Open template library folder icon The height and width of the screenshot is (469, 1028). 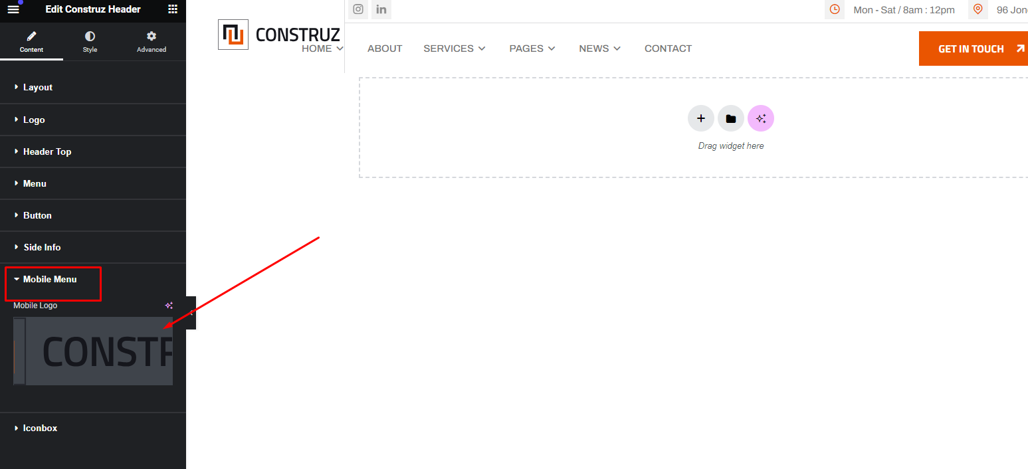coord(731,119)
